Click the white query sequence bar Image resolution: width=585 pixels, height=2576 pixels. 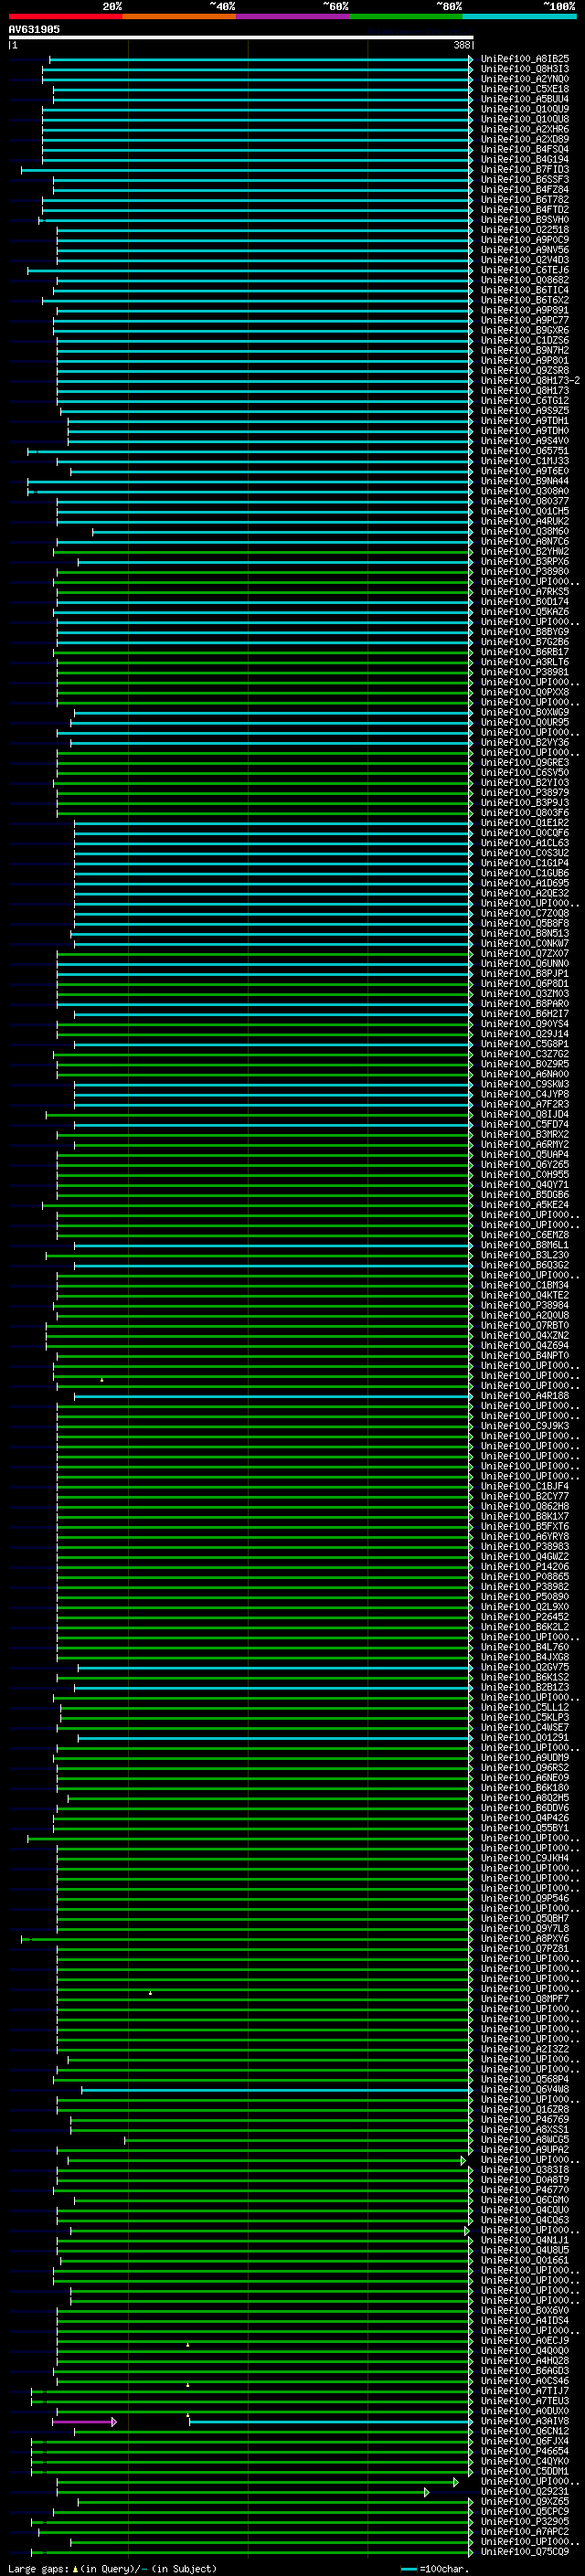[241, 37]
